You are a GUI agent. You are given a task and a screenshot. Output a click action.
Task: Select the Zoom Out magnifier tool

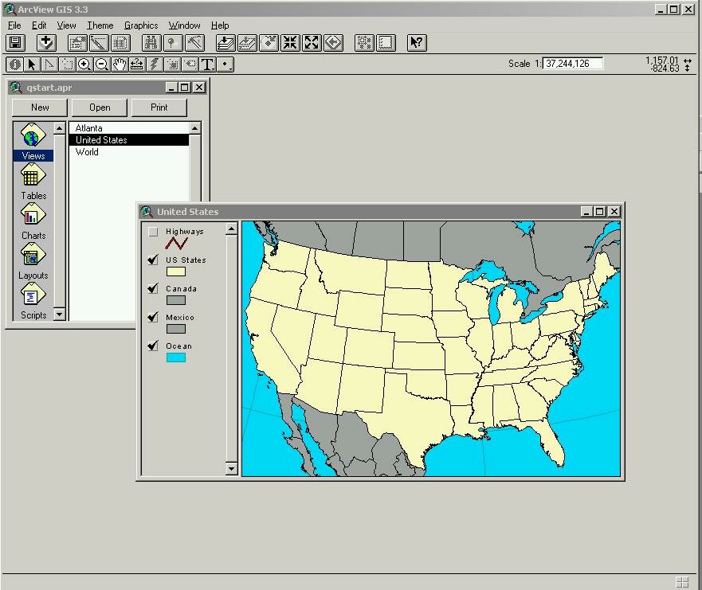pos(102,64)
